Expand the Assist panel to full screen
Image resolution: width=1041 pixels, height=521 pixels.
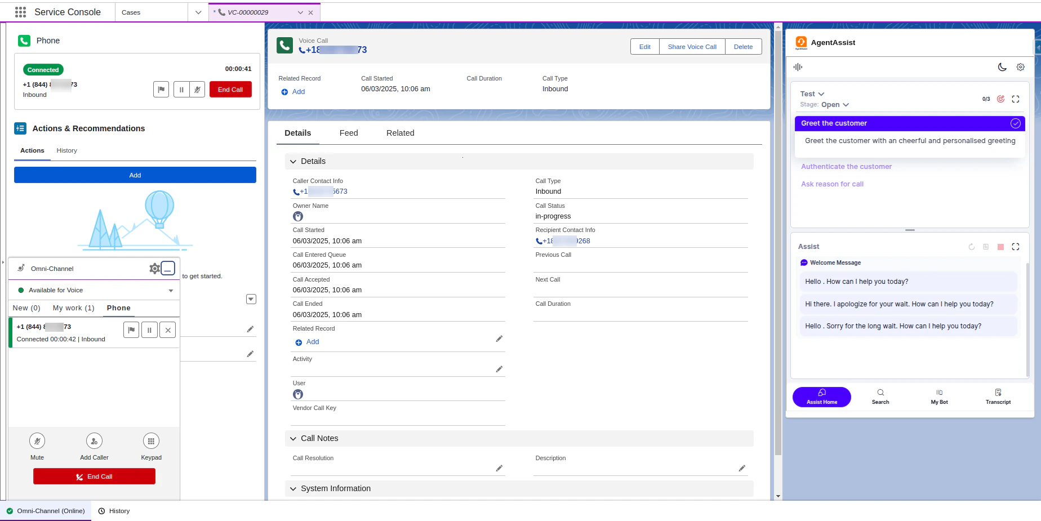pos(1016,247)
